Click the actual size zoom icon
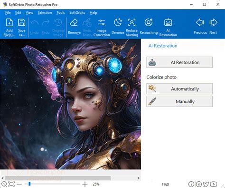This screenshot has height=188, width=225. [4, 184]
